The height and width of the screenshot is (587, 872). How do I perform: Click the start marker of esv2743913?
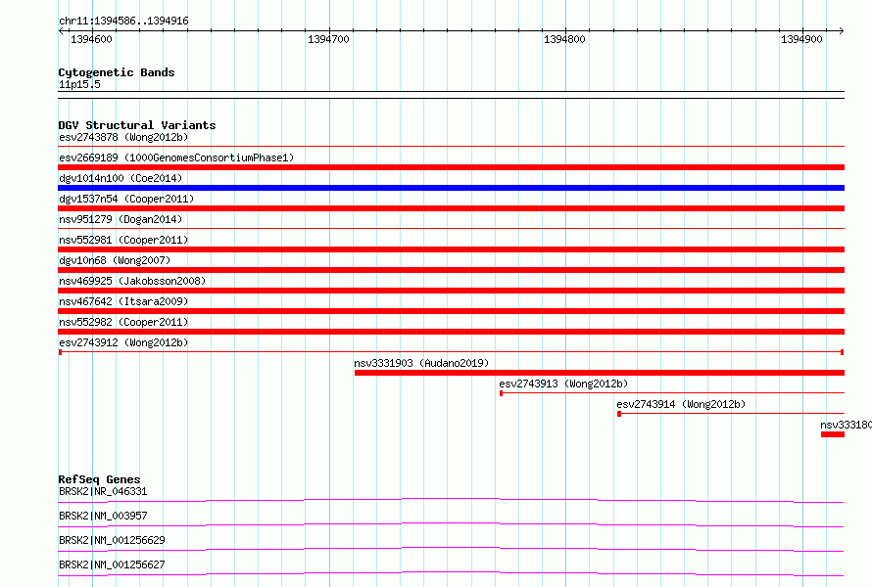501,393
